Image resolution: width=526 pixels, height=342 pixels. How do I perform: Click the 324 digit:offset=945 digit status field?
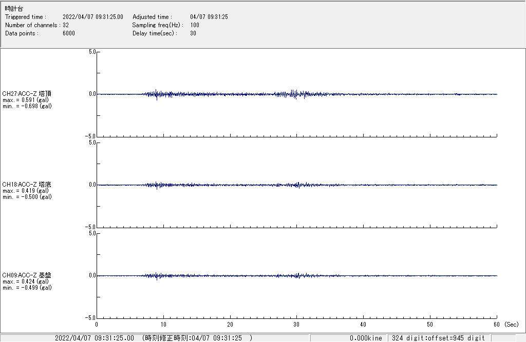[438, 338]
